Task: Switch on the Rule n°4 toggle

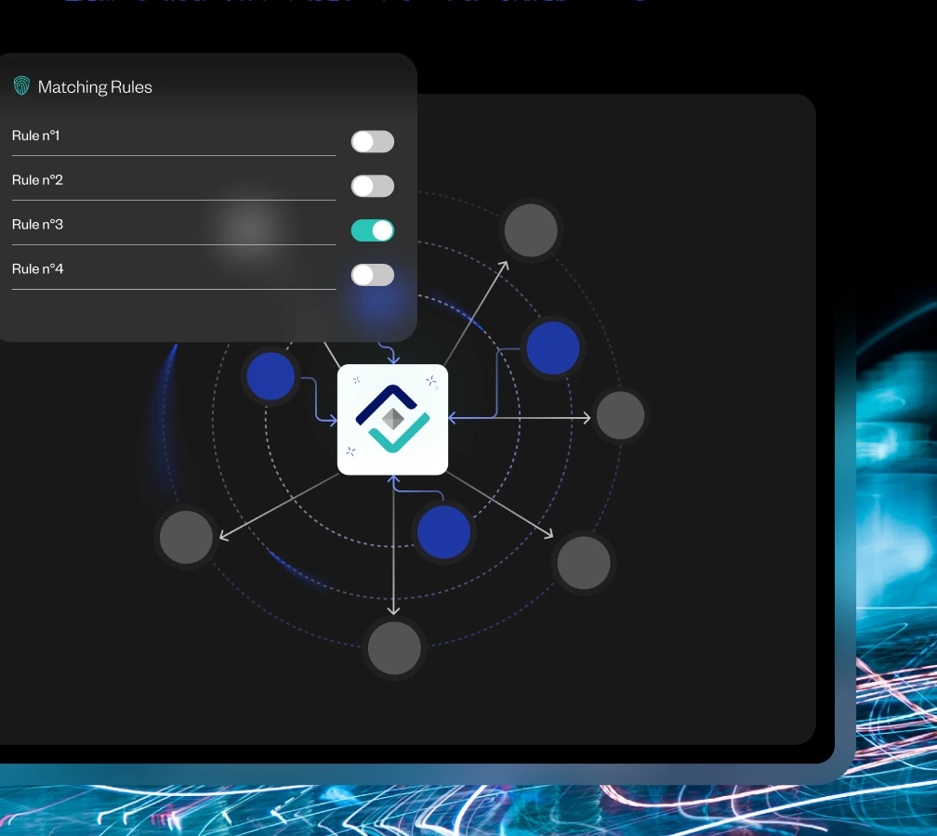Action: click(372, 275)
